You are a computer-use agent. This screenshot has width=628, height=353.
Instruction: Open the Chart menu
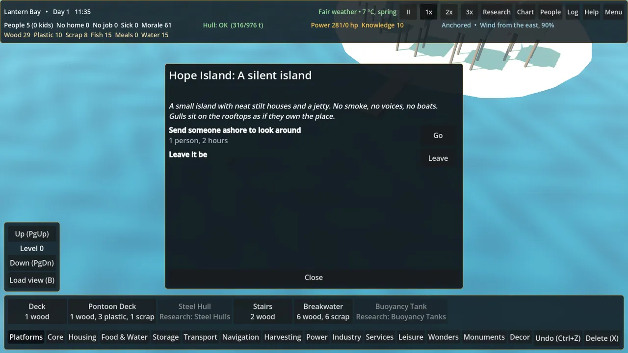tap(525, 12)
